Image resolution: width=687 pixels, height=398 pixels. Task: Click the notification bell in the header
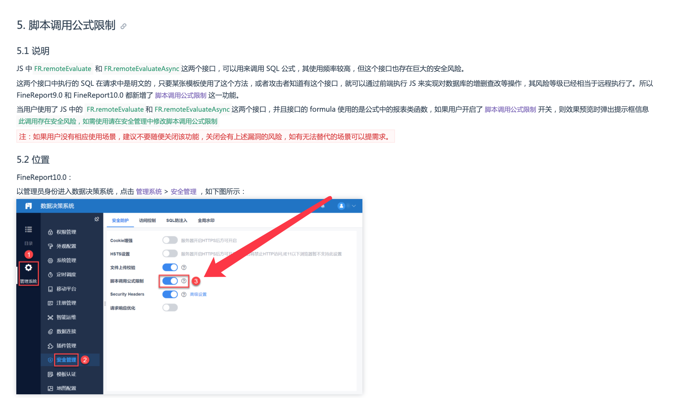(323, 206)
